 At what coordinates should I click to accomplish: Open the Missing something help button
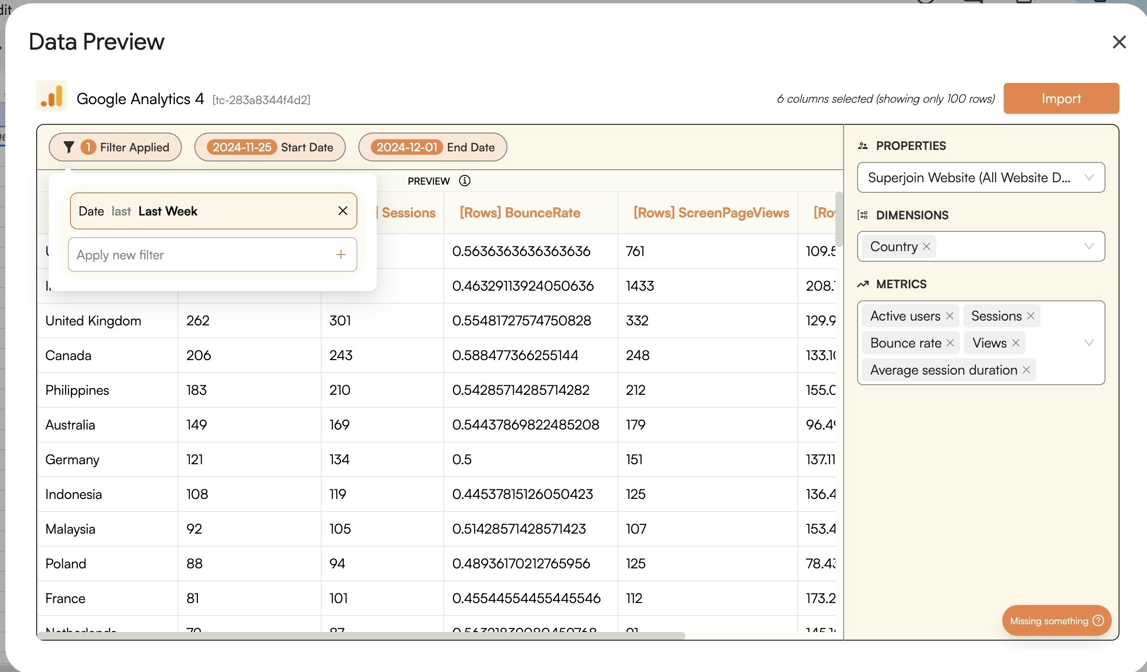pos(1056,620)
